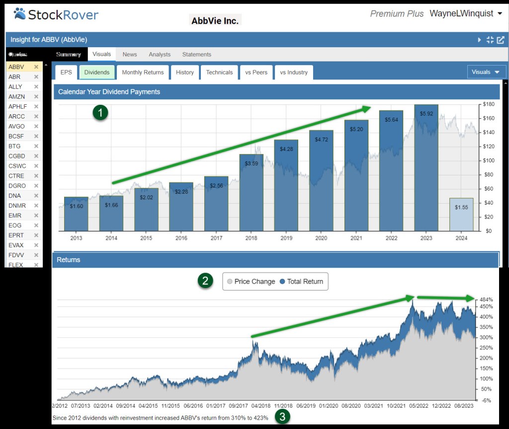This screenshot has width=509, height=429.
Task: Open the Visuals dropdown on the right
Action: tap(486, 72)
